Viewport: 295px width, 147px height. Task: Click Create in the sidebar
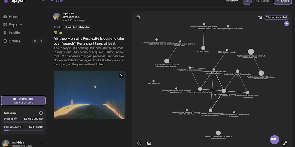click(x=12, y=41)
